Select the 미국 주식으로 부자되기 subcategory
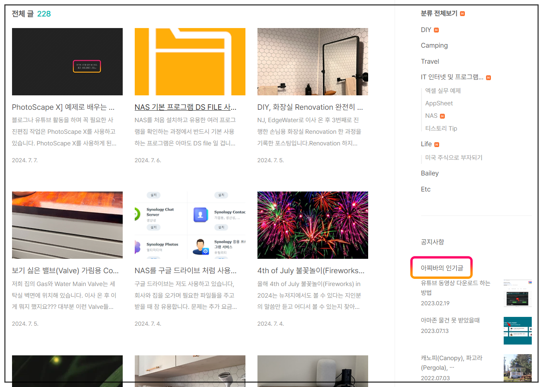Viewport: 543px width, 387px height. point(454,157)
